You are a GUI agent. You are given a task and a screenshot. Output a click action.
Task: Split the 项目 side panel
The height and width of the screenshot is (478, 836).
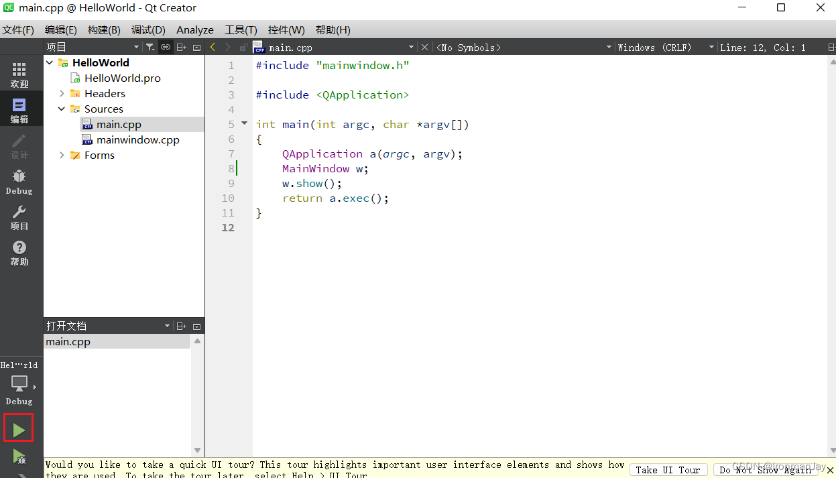pos(182,47)
